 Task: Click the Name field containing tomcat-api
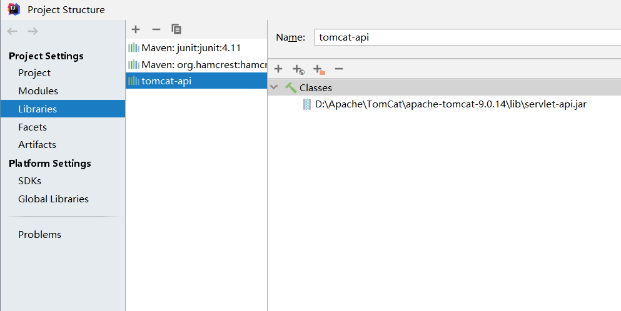coord(467,37)
